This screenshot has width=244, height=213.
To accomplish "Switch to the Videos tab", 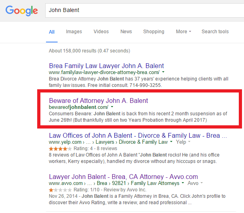I will click(101, 32).
